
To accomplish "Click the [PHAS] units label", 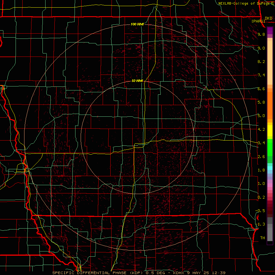I will pyautogui.click(x=258, y=21).
